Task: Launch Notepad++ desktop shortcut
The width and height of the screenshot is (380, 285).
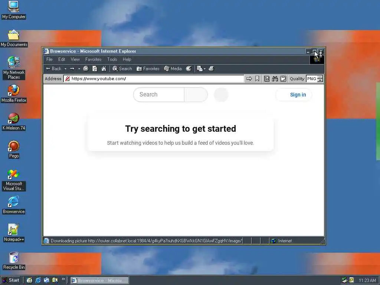Action: click(14, 233)
